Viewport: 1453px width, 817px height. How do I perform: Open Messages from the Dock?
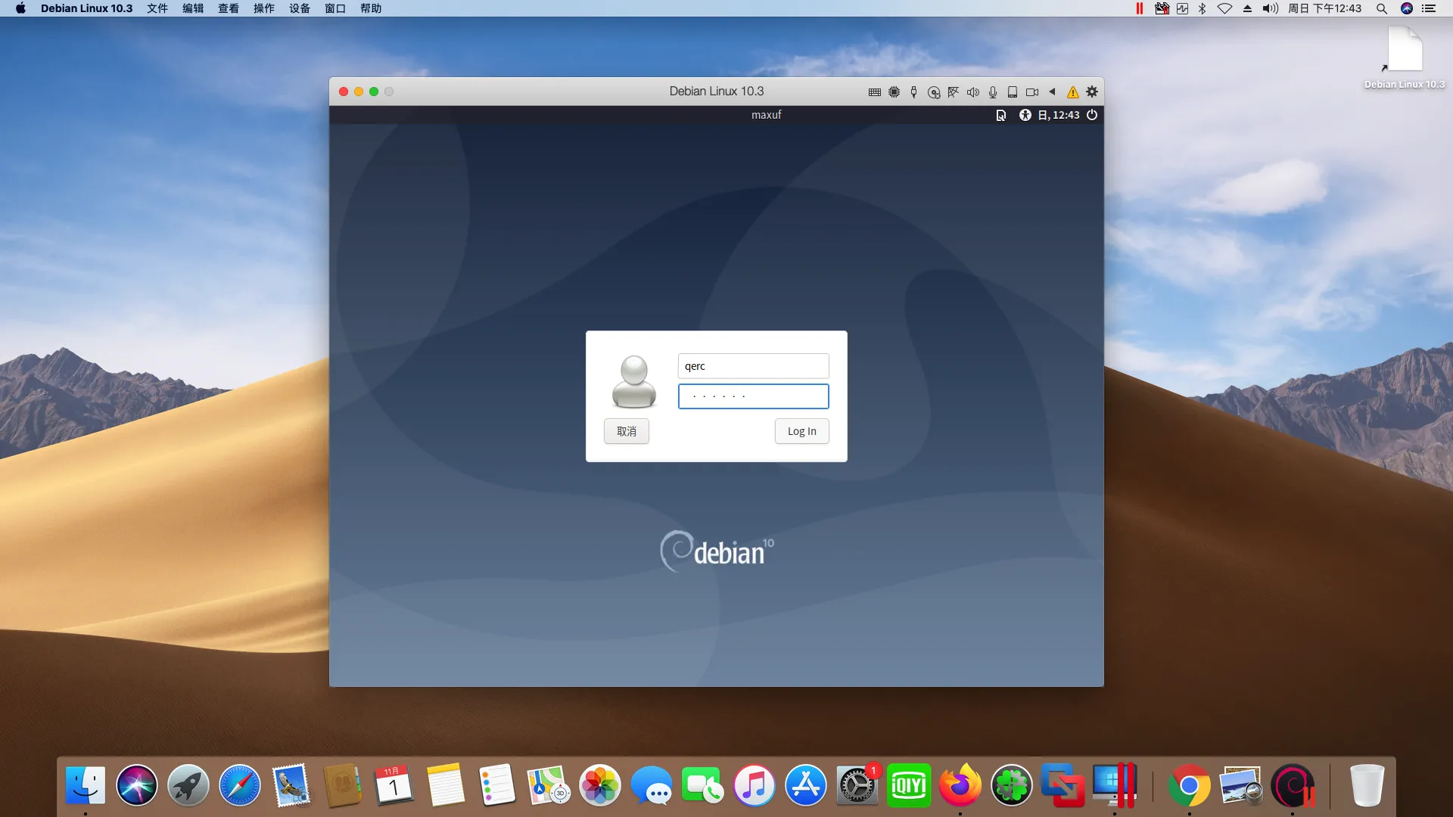(x=651, y=785)
